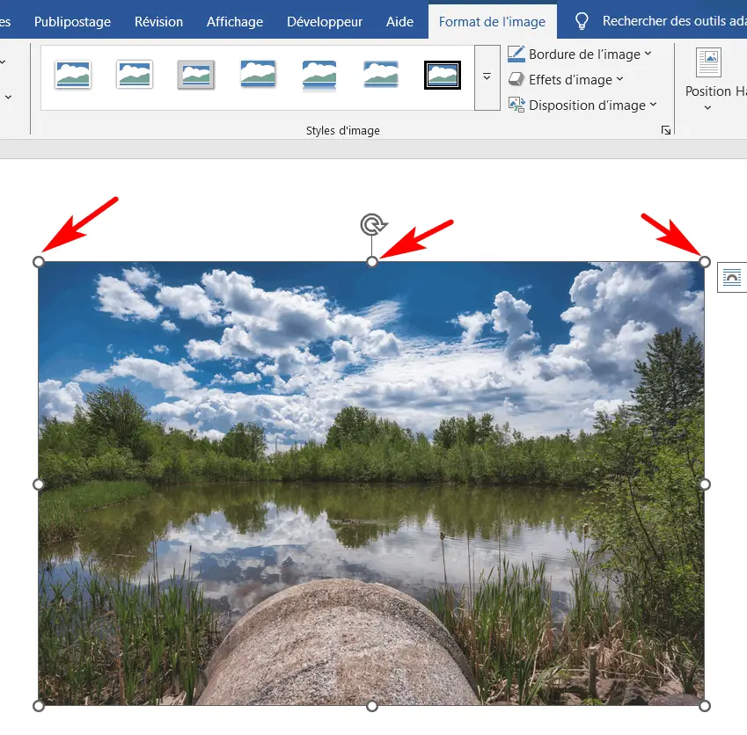Open the Révision ribbon tab
747x735 pixels.
pyautogui.click(x=158, y=22)
